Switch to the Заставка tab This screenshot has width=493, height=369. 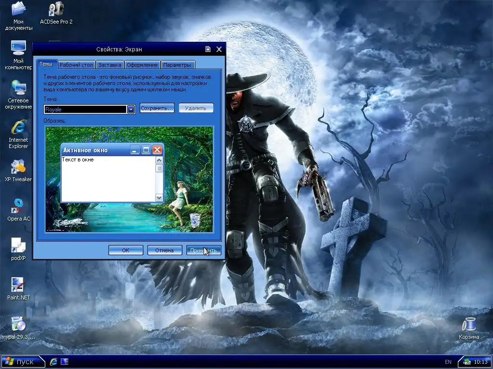[x=109, y=65]
